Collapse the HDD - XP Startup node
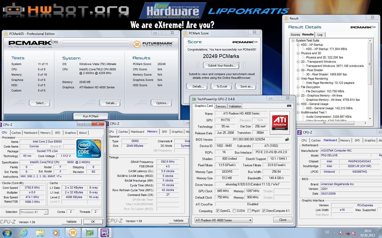The height and width of the screenshot is (238, 382). click(x=298, y=45)
